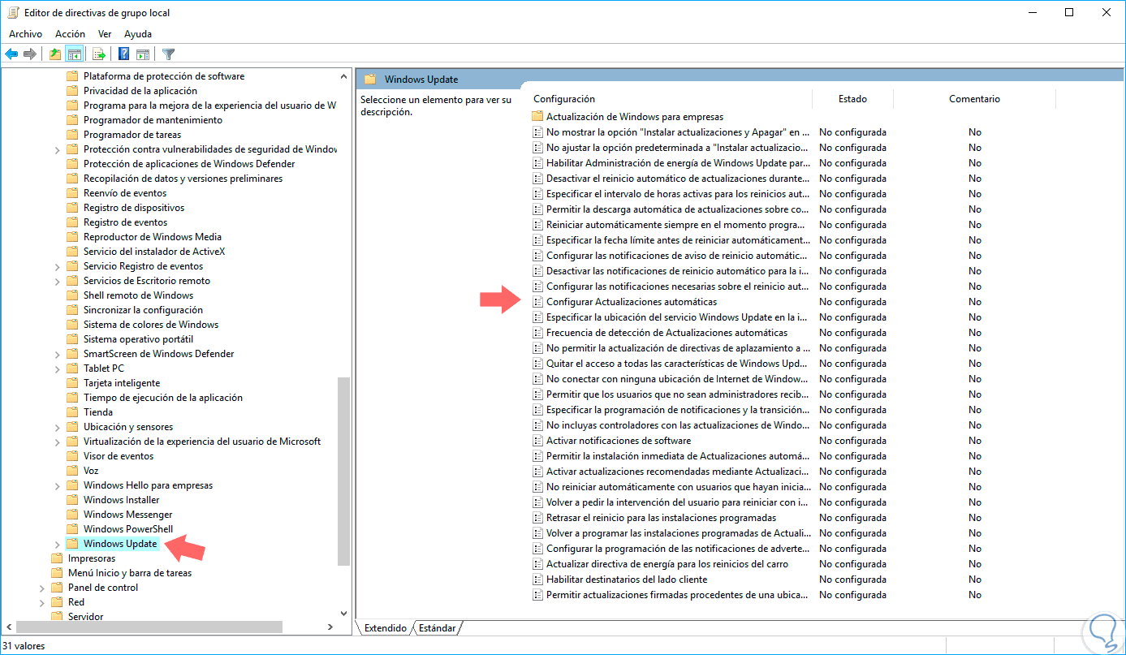Click the folder icon next to Windows PowerShell
Screen dimensions: 1126x655
click(x=72, y=529)
